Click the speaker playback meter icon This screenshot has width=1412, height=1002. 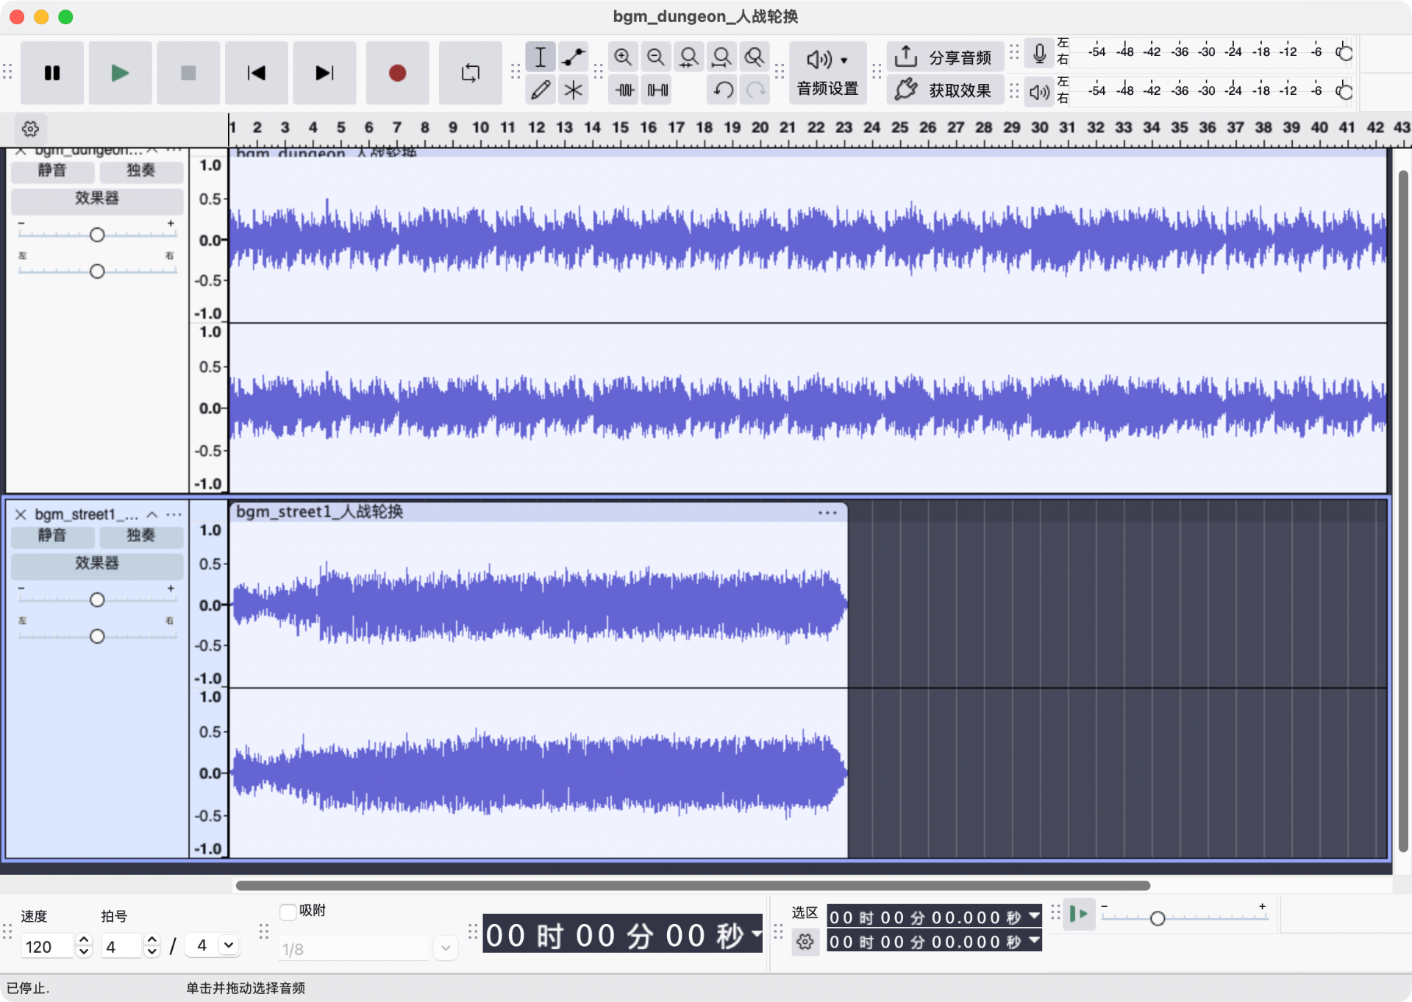tap(1039, 92)
